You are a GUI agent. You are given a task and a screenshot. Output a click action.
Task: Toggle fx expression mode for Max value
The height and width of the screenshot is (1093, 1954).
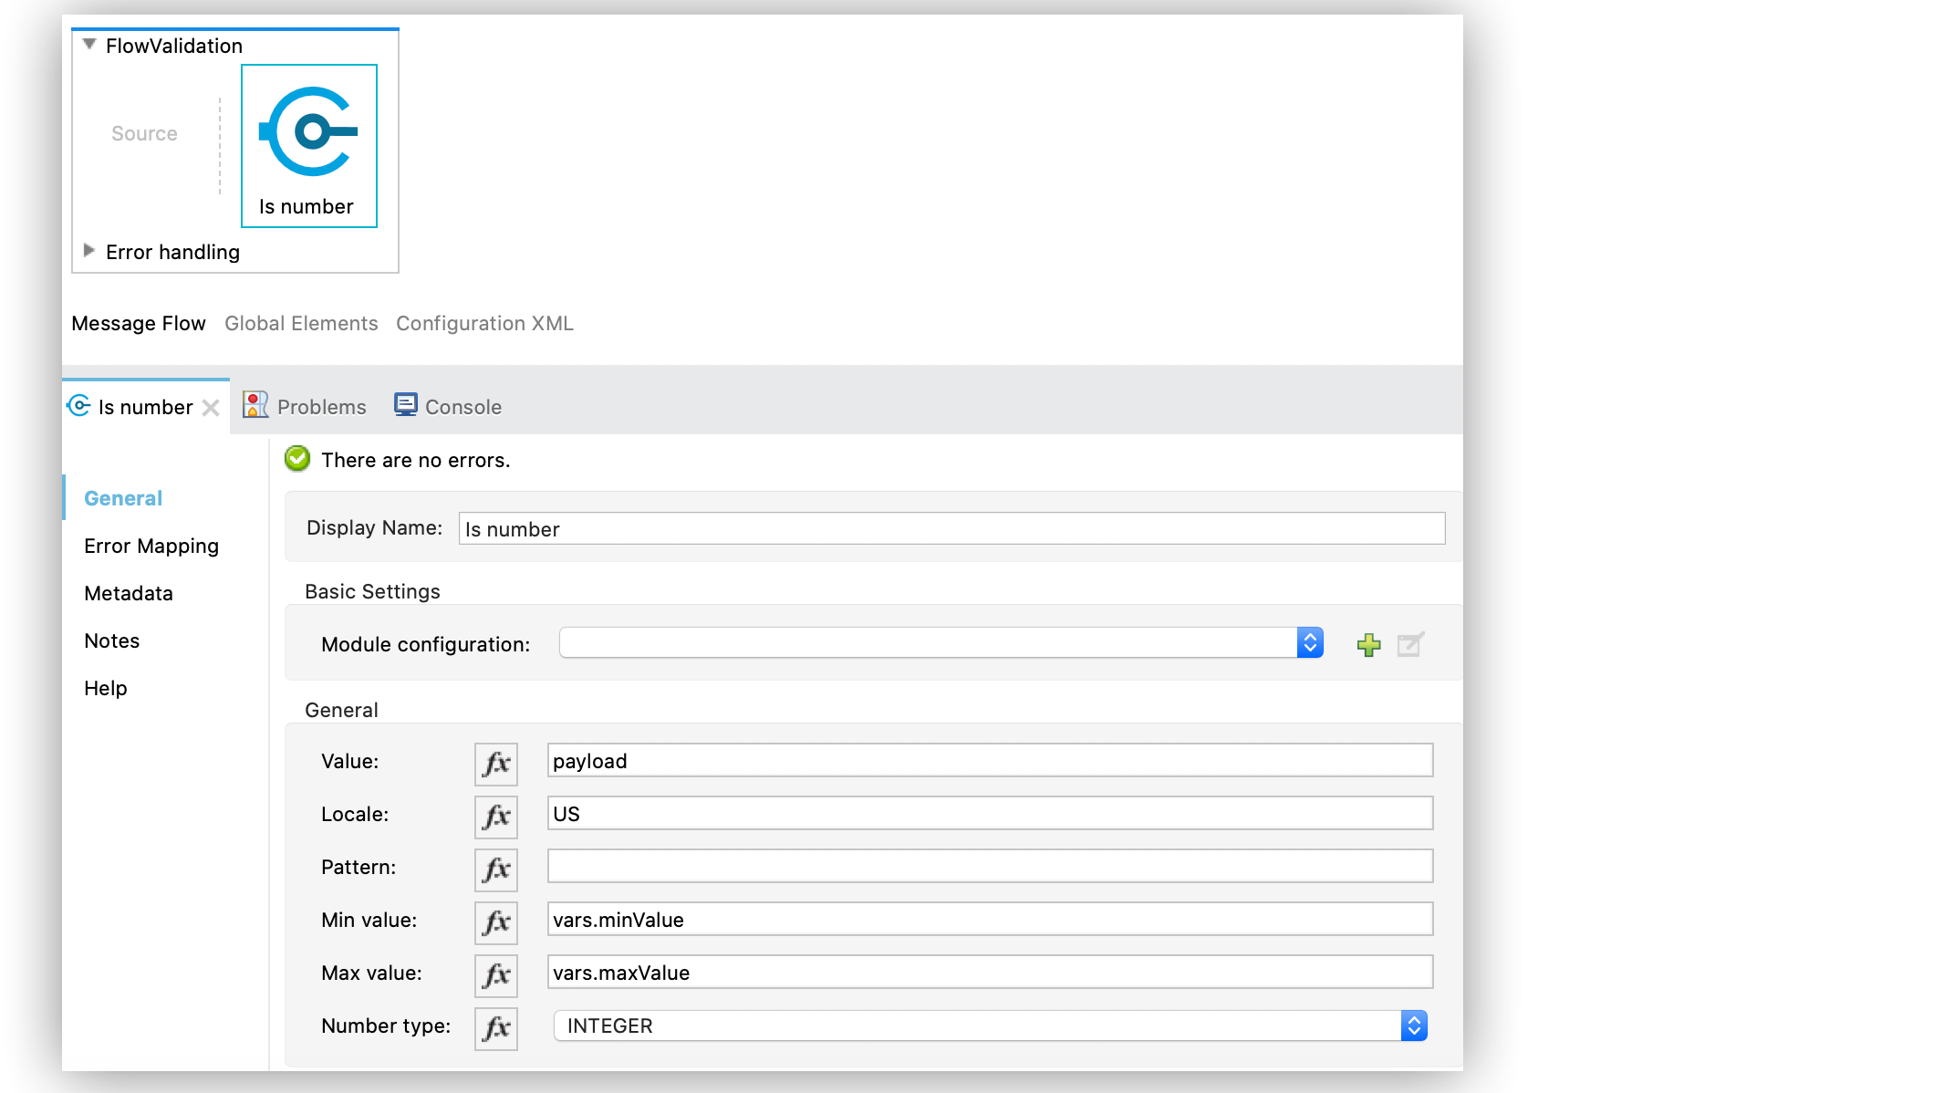(495, 974)
